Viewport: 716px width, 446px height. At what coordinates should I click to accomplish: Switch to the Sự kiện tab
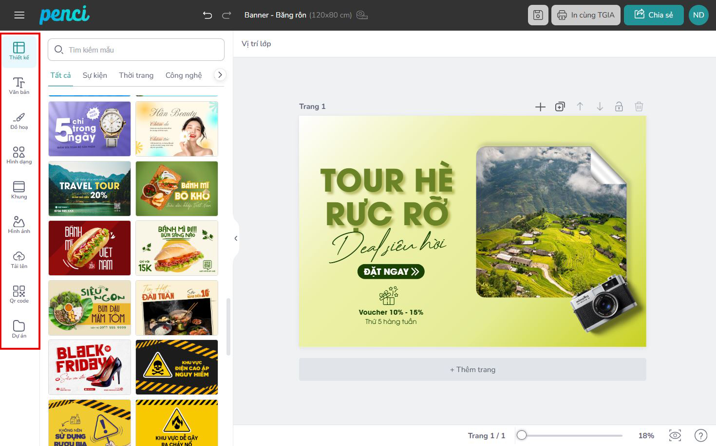coord(95,75)
